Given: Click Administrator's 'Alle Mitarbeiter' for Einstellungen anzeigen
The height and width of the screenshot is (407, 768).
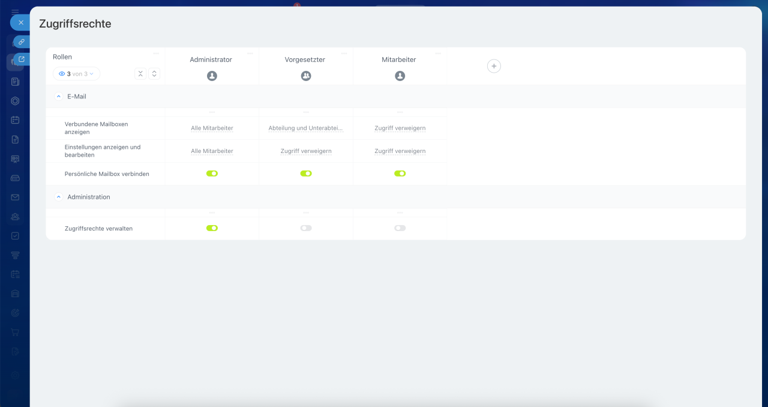Looking at the screenshot, I should click(x=212, y=151).
